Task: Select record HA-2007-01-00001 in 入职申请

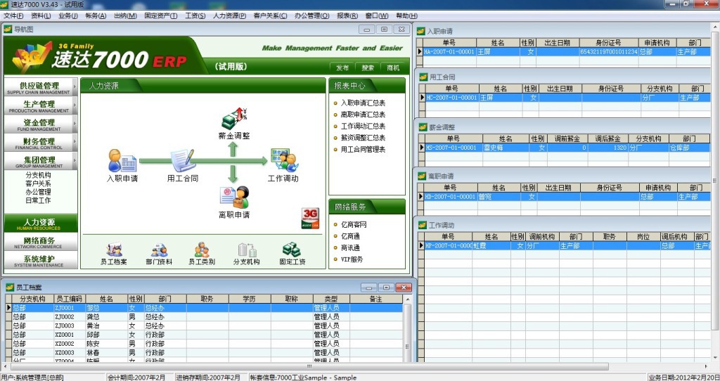Action: click(x=564, y=52)
